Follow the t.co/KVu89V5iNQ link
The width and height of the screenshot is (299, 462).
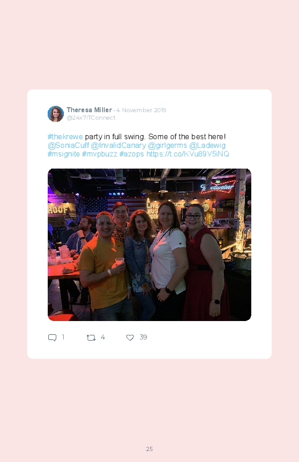pos(187,154)
